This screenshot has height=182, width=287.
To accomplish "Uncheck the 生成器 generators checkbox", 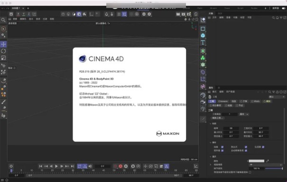I will (263, 147).
